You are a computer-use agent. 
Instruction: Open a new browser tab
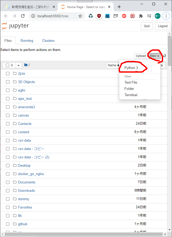tap(119, 7)
